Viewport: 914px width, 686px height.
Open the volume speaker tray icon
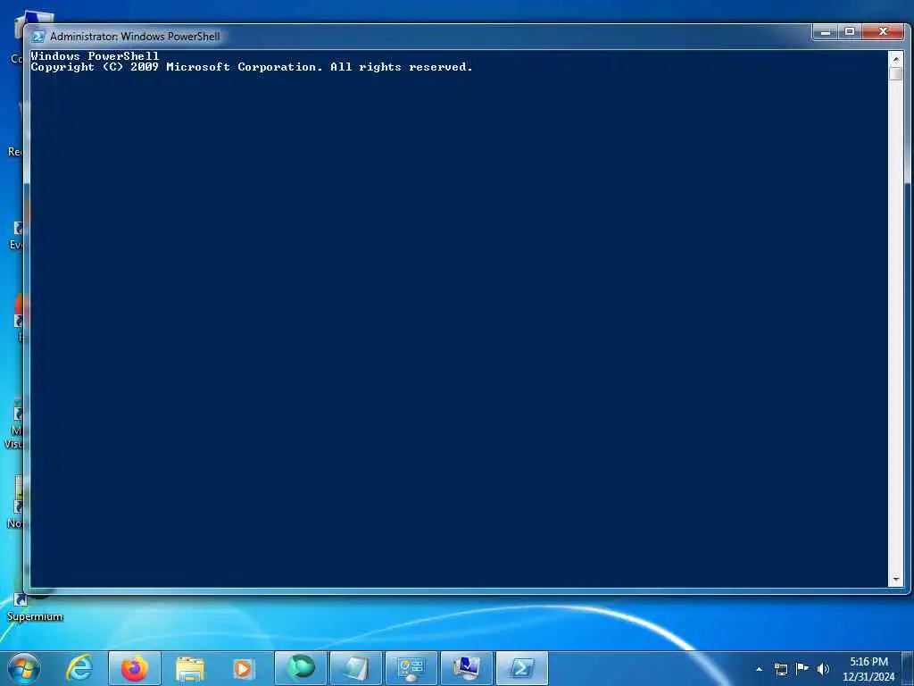click(x=823, y=669)
